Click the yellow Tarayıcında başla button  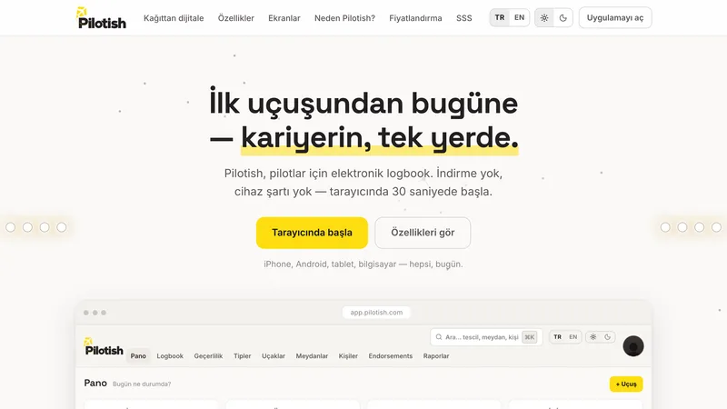[x=312, y=233]
